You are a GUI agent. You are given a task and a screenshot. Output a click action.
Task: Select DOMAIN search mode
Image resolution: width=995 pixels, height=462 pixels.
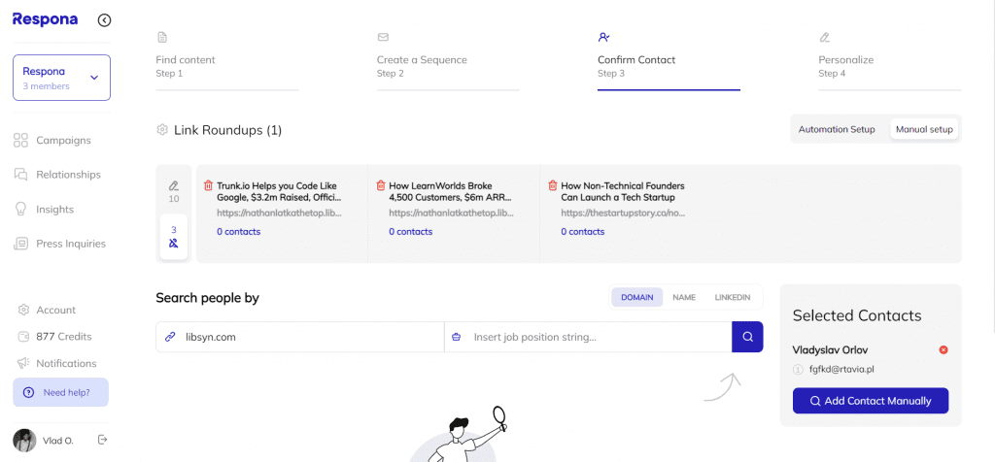[637, 297]
